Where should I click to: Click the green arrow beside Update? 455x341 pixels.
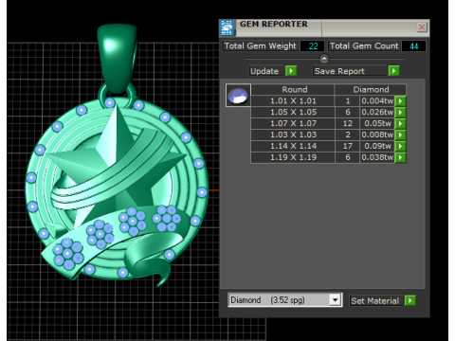click(291, 71)
